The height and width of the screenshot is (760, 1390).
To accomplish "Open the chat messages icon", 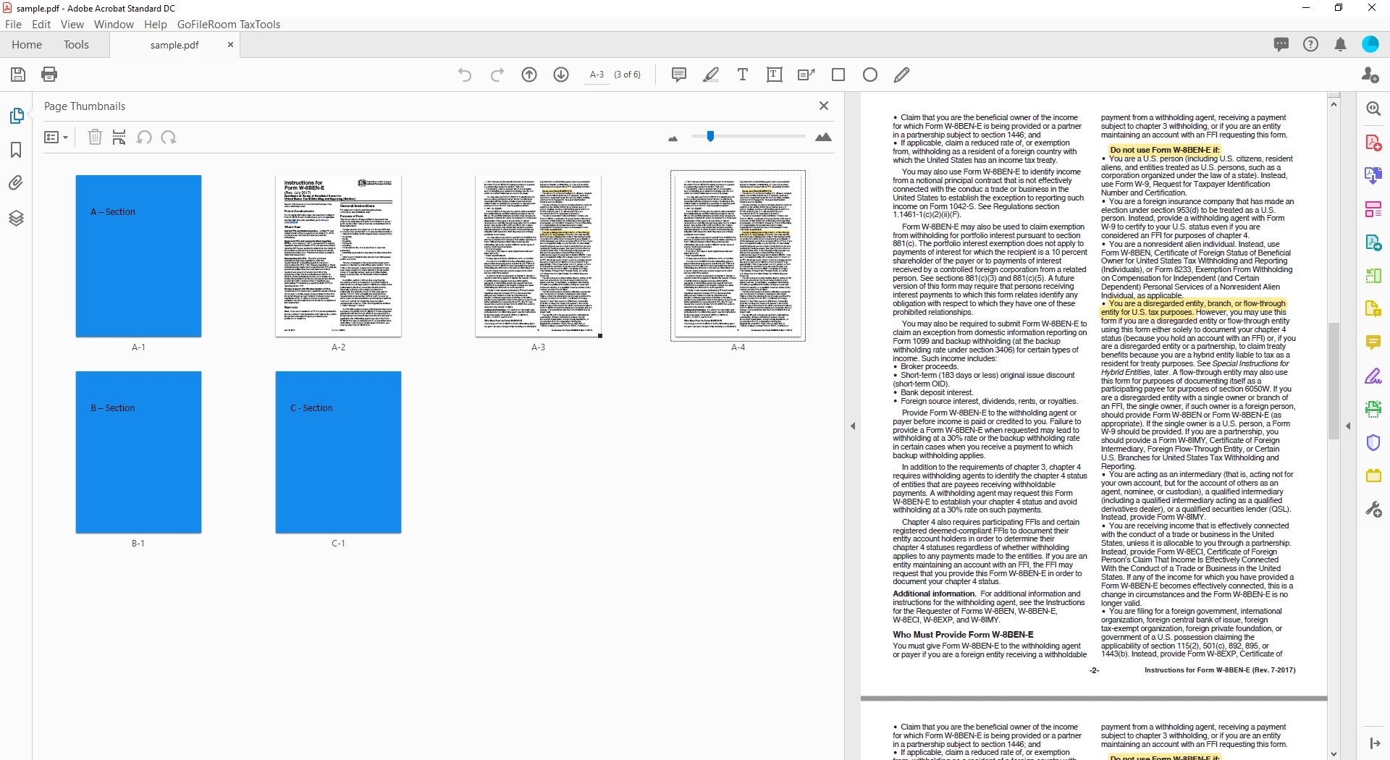I will [x=1281, y=44].
